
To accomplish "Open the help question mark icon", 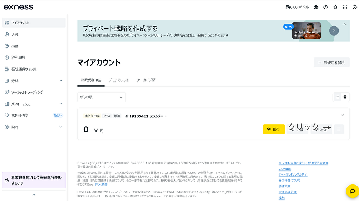I will pyautogui.click(x=326, y=7).
